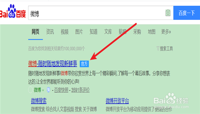This screenshot has width=200, height=114.
Task: Open the 采购 tab
Action: [x=137, y=32]
